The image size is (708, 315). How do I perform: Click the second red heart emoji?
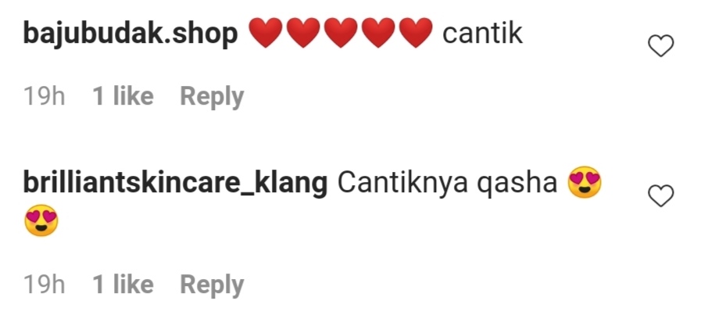click(x=303, y=33)
